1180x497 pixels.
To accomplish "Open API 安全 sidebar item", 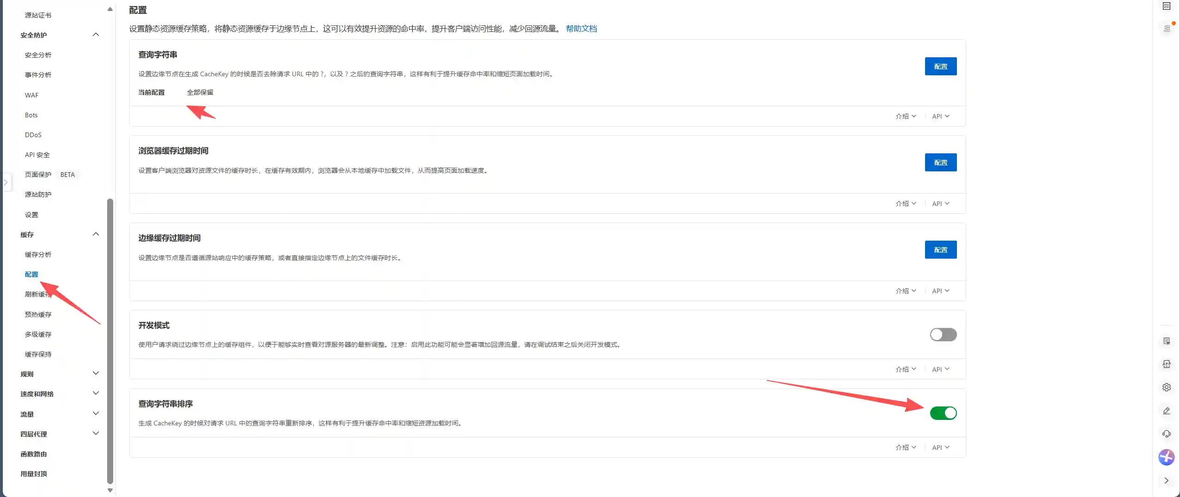I will [x=37, y=155].
